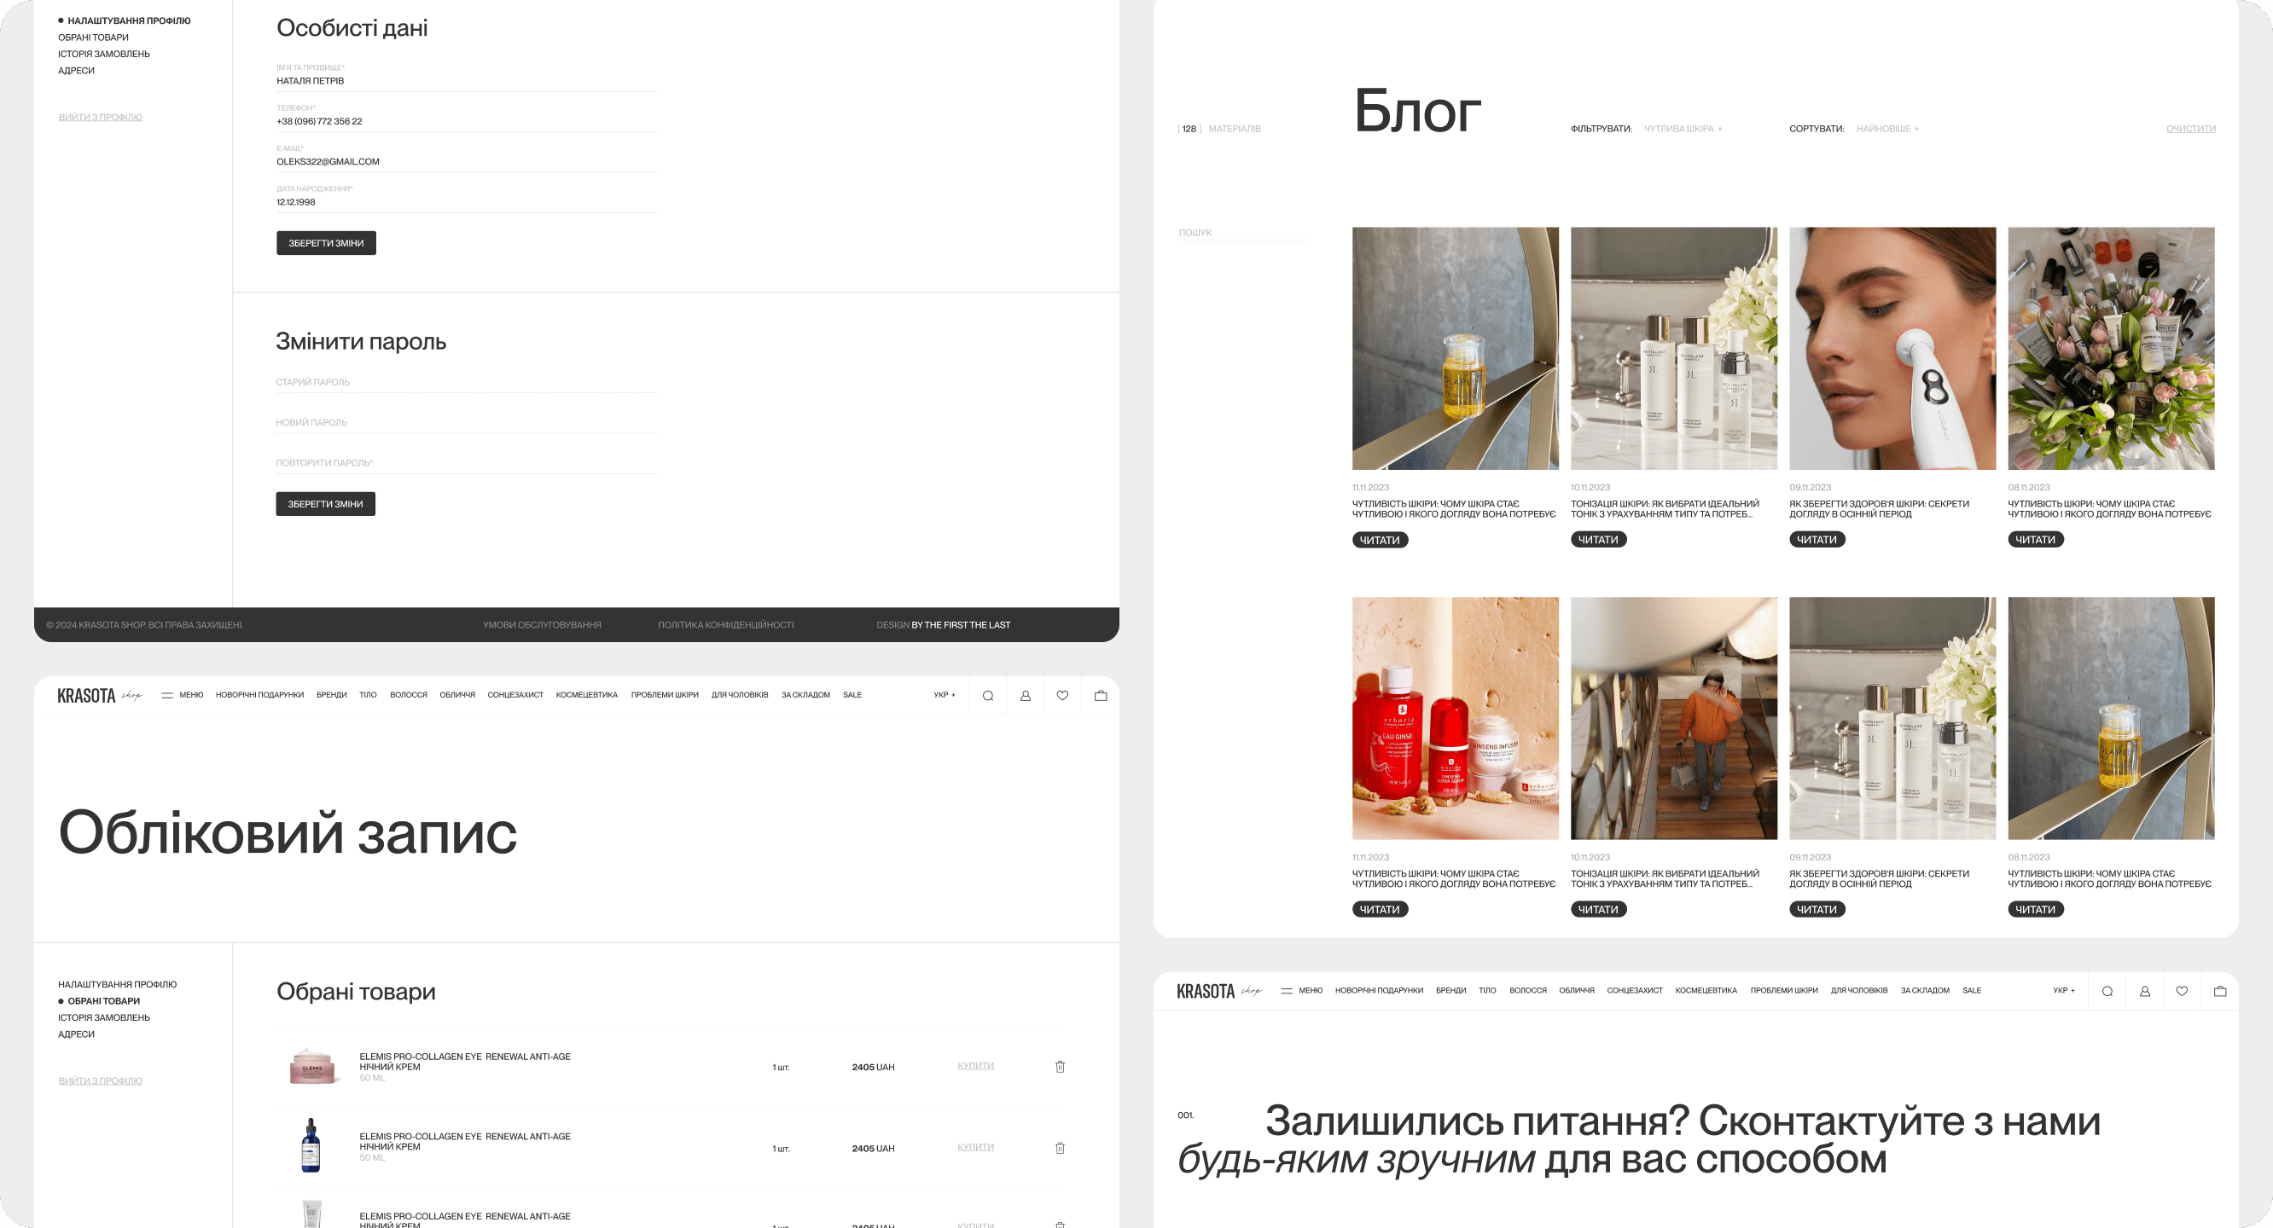Click the heart wishlist icon in lower-left header
Image resolution: width=2273 pixels, height=1228 pixels.
(1062, 696)
